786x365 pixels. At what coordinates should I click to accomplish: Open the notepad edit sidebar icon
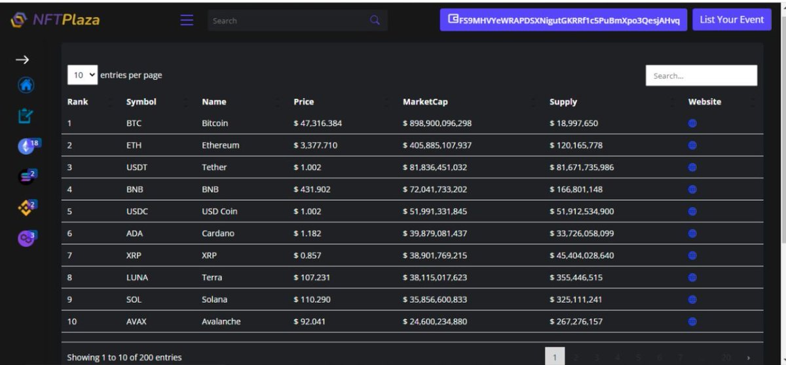[25, 116]
